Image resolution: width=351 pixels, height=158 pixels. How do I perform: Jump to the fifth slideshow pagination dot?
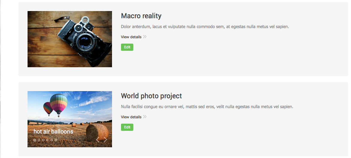(52, 140)
